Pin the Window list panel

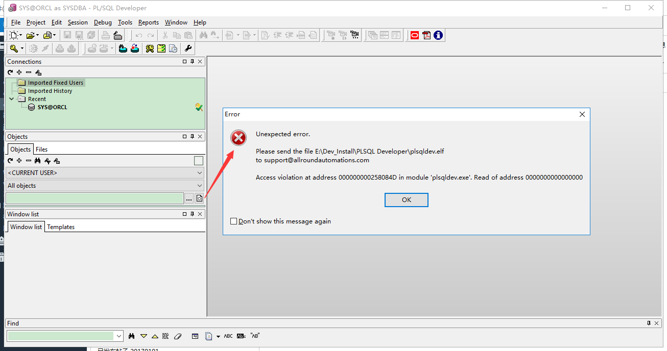[x=193, y=214]
